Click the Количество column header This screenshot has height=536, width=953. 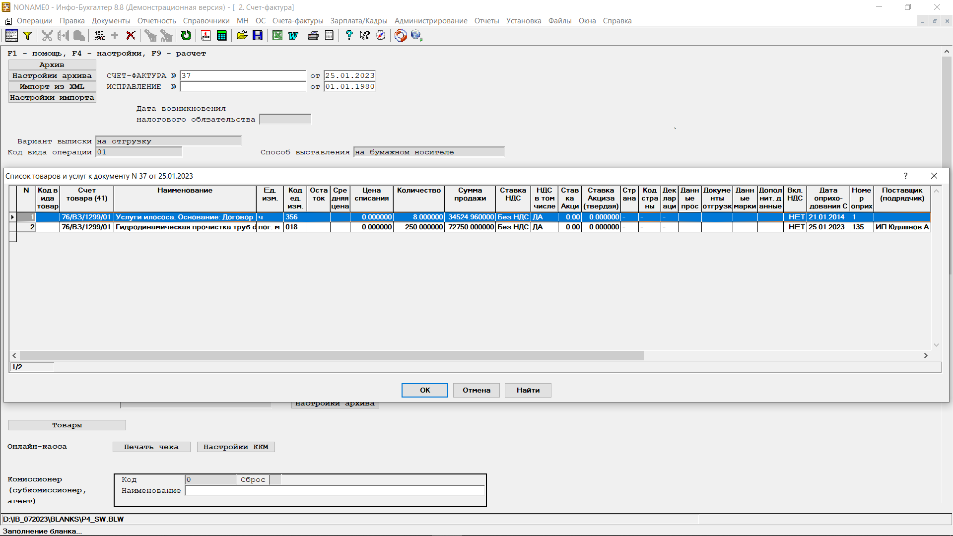[x=419, y=198]
